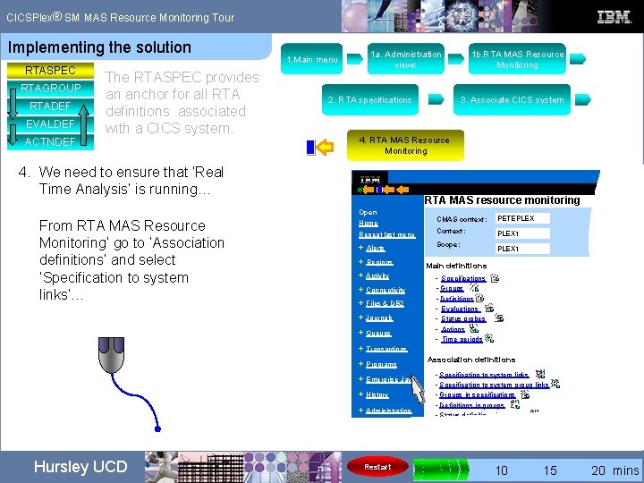The height and width of the screenshot is (483, 644).
Task: Open Specification to system links
Action: pos(484,375)
